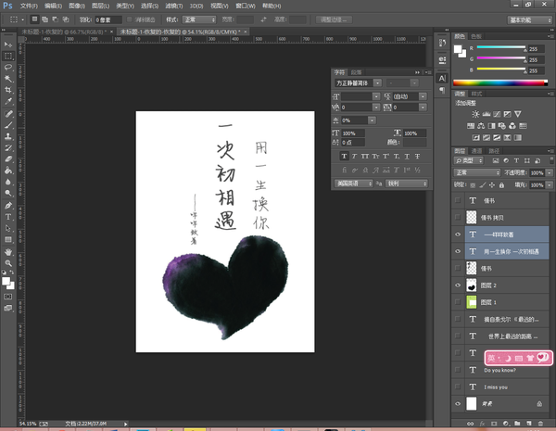
Task: Click the feather 0 像素 input field
Action: point(108,19)
